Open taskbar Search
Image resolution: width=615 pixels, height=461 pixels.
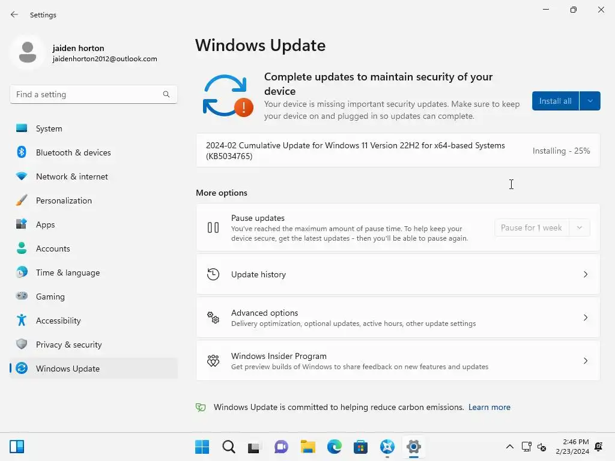[x=229, y=447]
